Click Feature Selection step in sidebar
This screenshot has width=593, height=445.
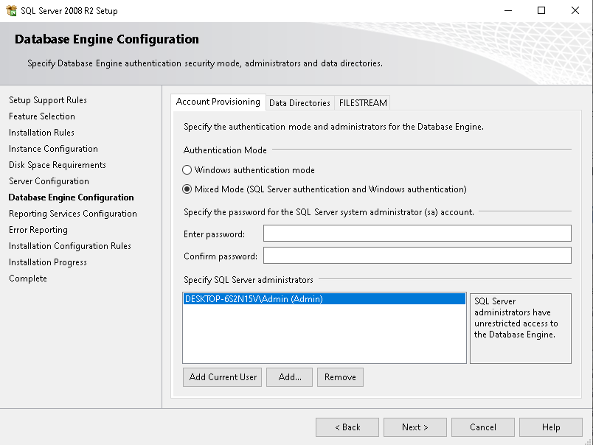(x=42, y=116)
